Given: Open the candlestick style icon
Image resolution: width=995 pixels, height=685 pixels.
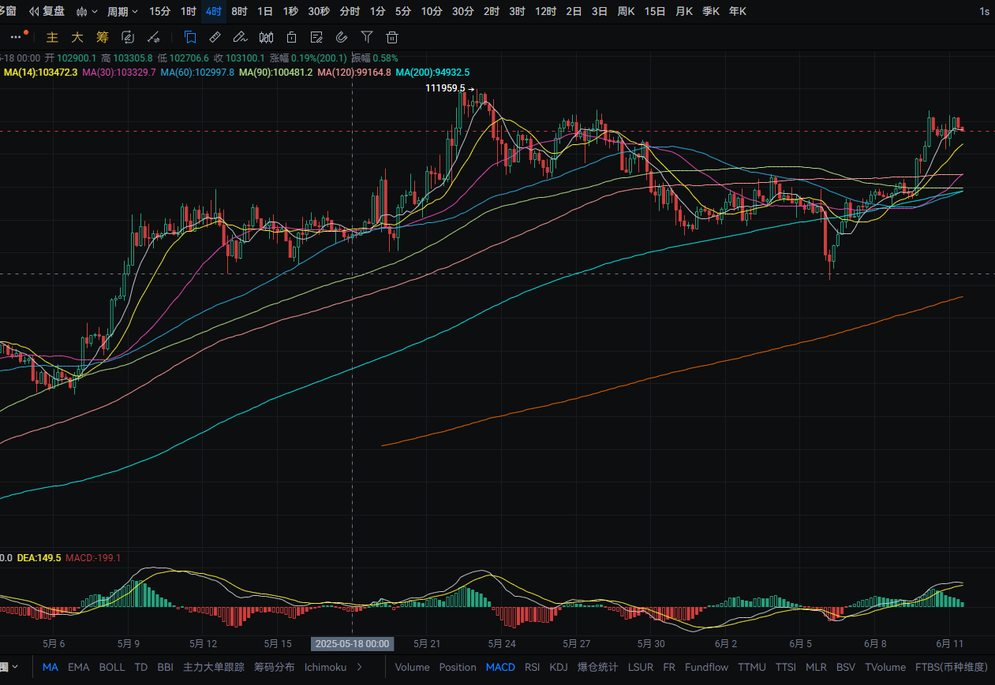Looking at the screenshot, I should (266, 37).
